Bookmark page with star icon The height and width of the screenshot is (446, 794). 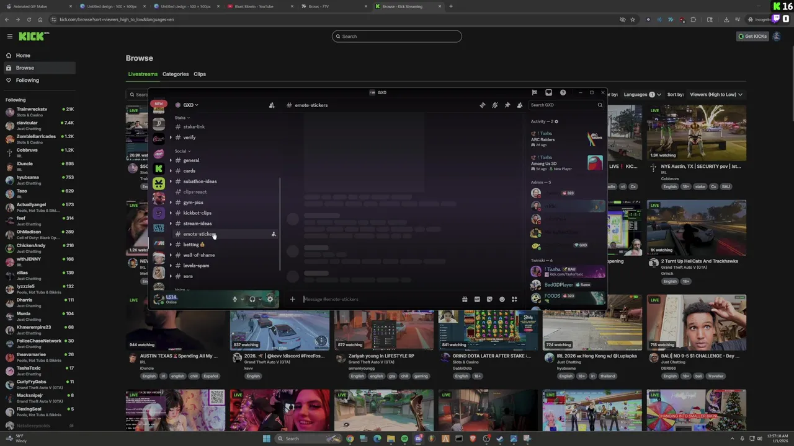click(633, 20)
